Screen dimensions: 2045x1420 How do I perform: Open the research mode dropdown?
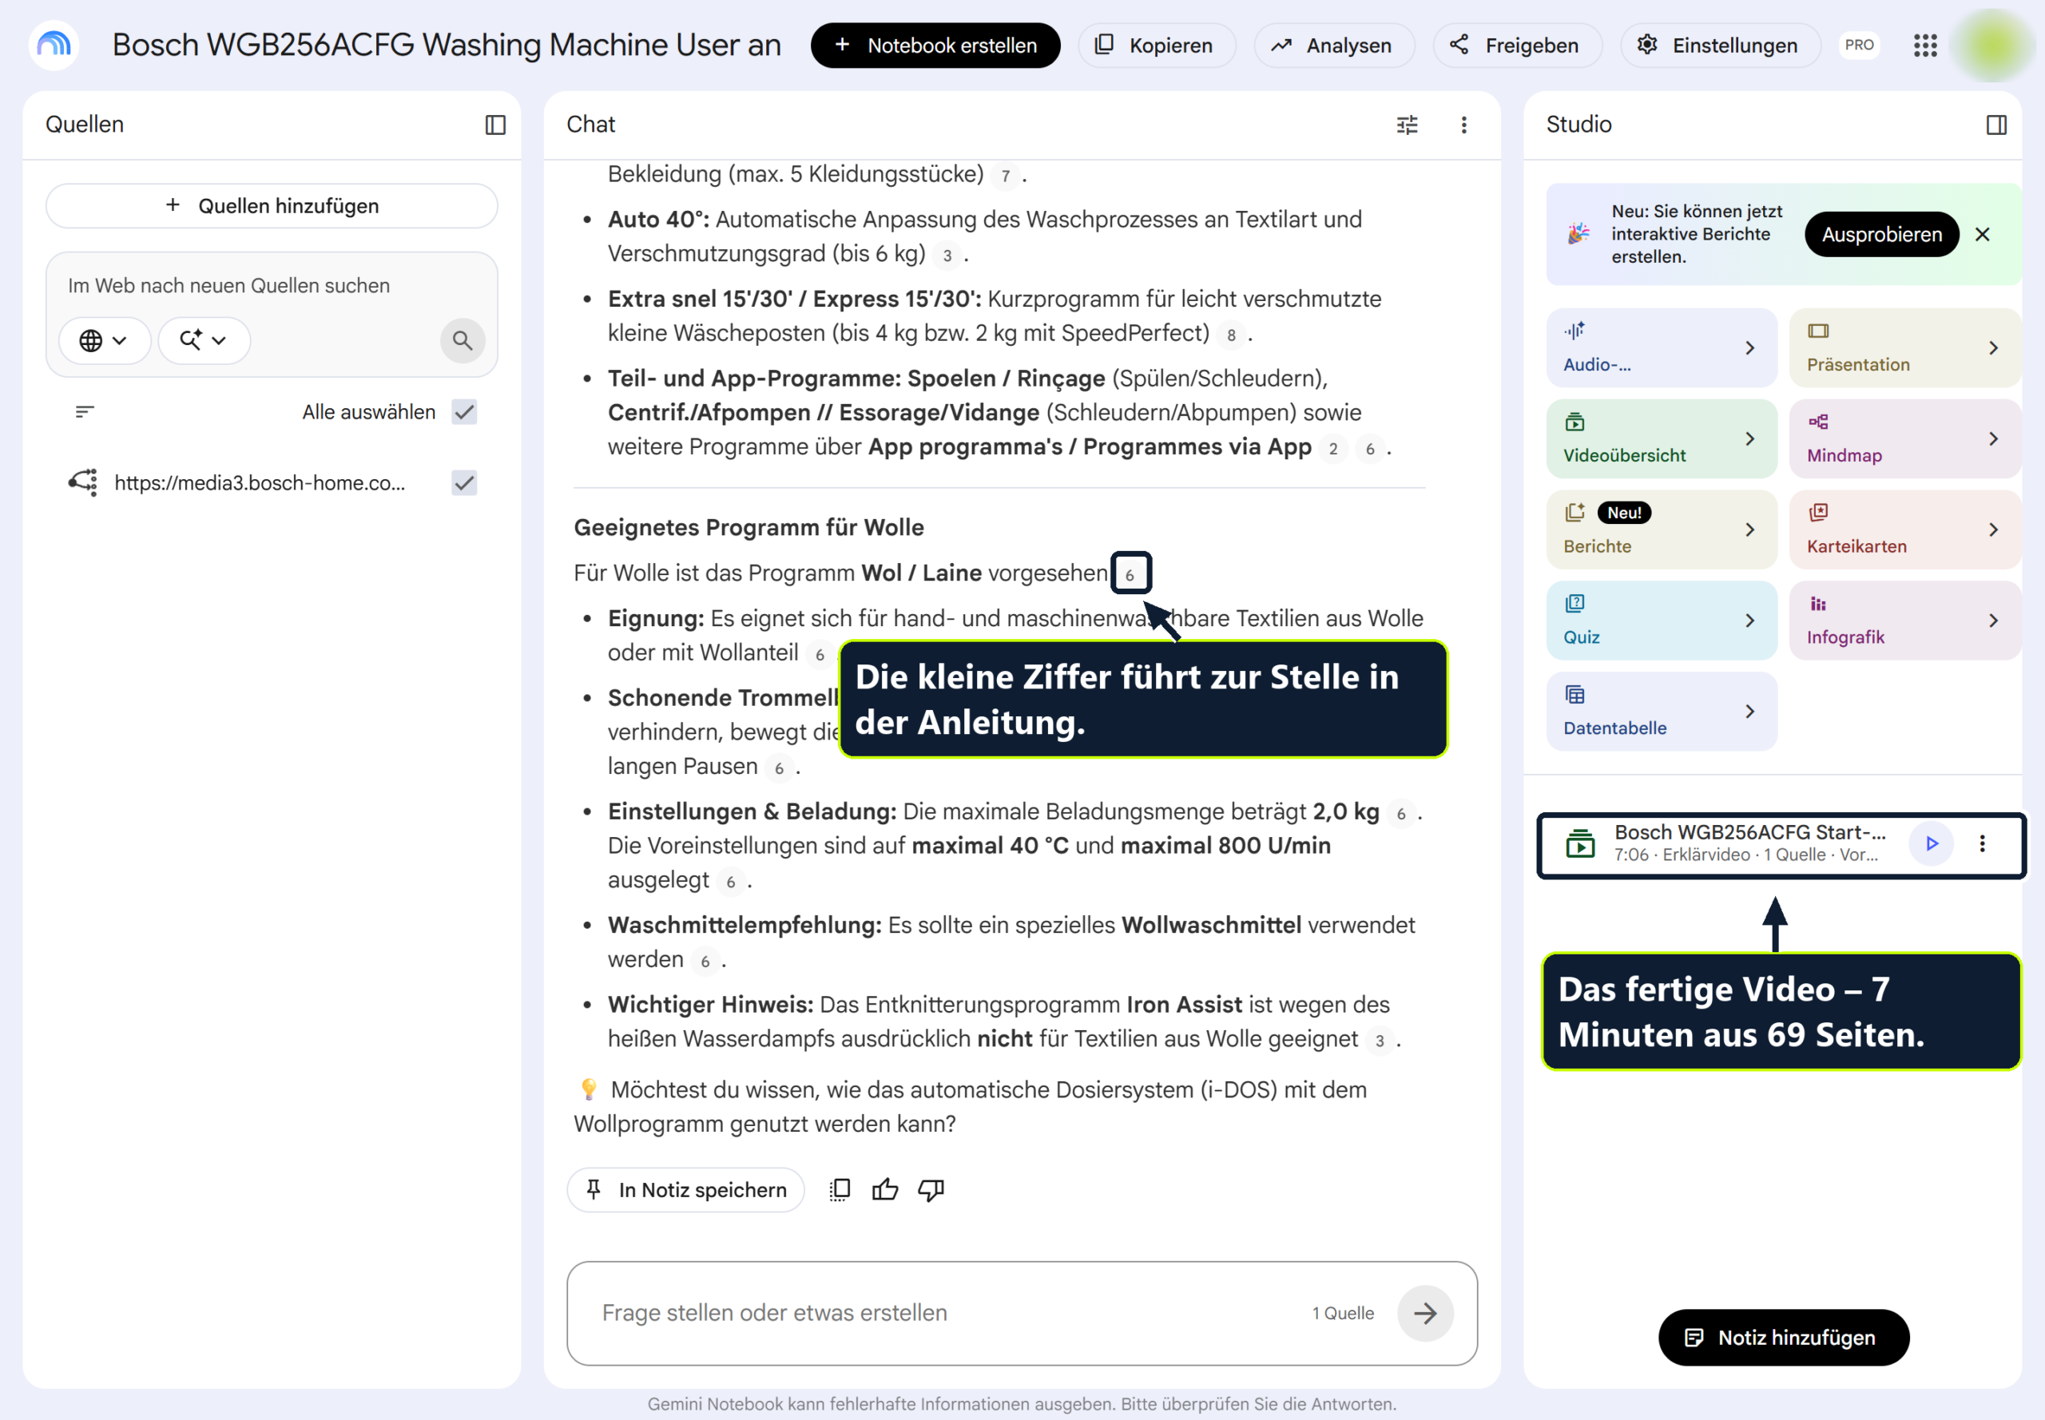[x=204, y=340]
